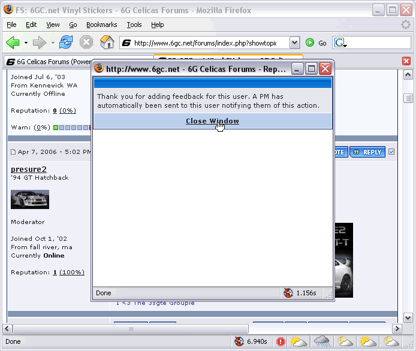Image resolution: width=416 pixels, height=351 pixels.
Task: Click the vertical scrollbar up arrow
Action: tap(408, 75)
